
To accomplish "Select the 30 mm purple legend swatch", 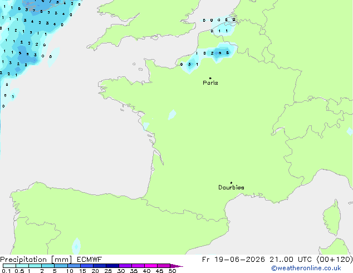I will point(125,266).
